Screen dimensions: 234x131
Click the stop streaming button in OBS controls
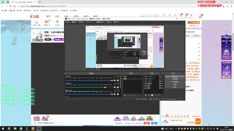[x=175, y=77]
